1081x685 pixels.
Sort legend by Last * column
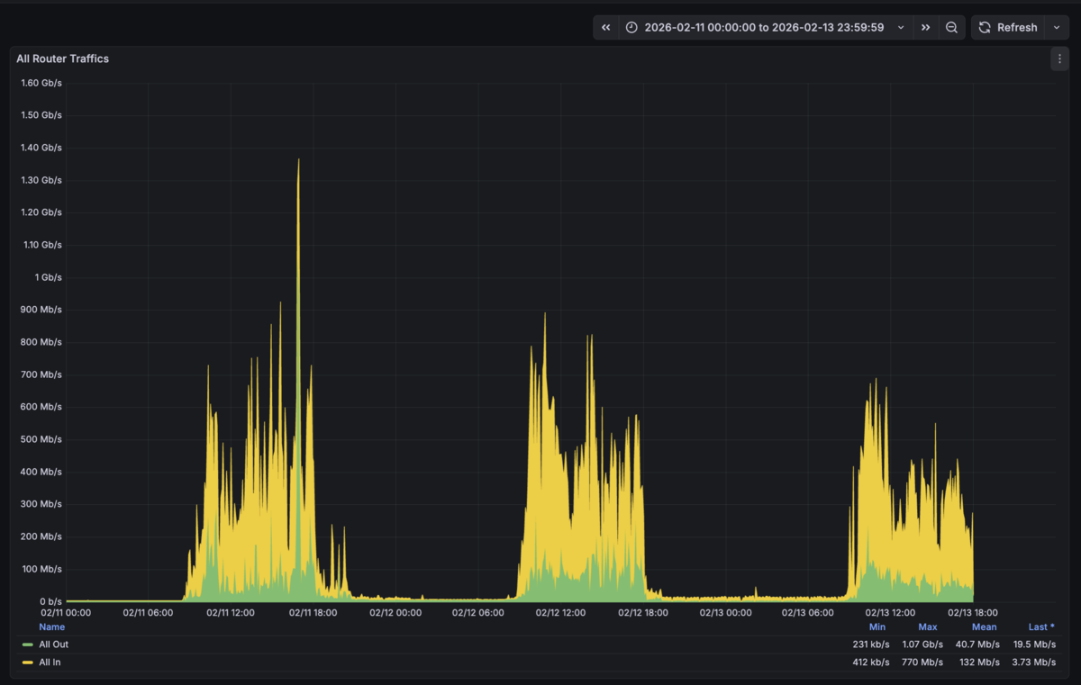coord(1041,626)
